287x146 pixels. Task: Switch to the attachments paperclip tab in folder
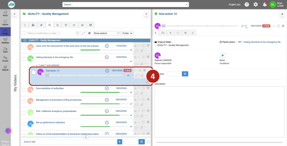(41, 25)
